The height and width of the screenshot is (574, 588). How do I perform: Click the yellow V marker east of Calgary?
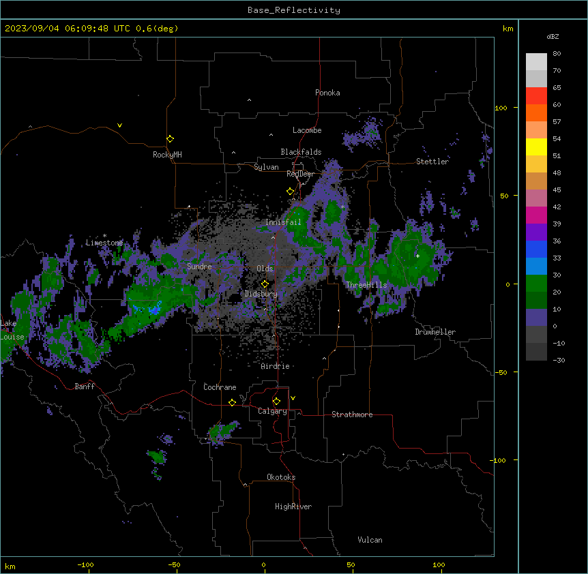(293, 398)
